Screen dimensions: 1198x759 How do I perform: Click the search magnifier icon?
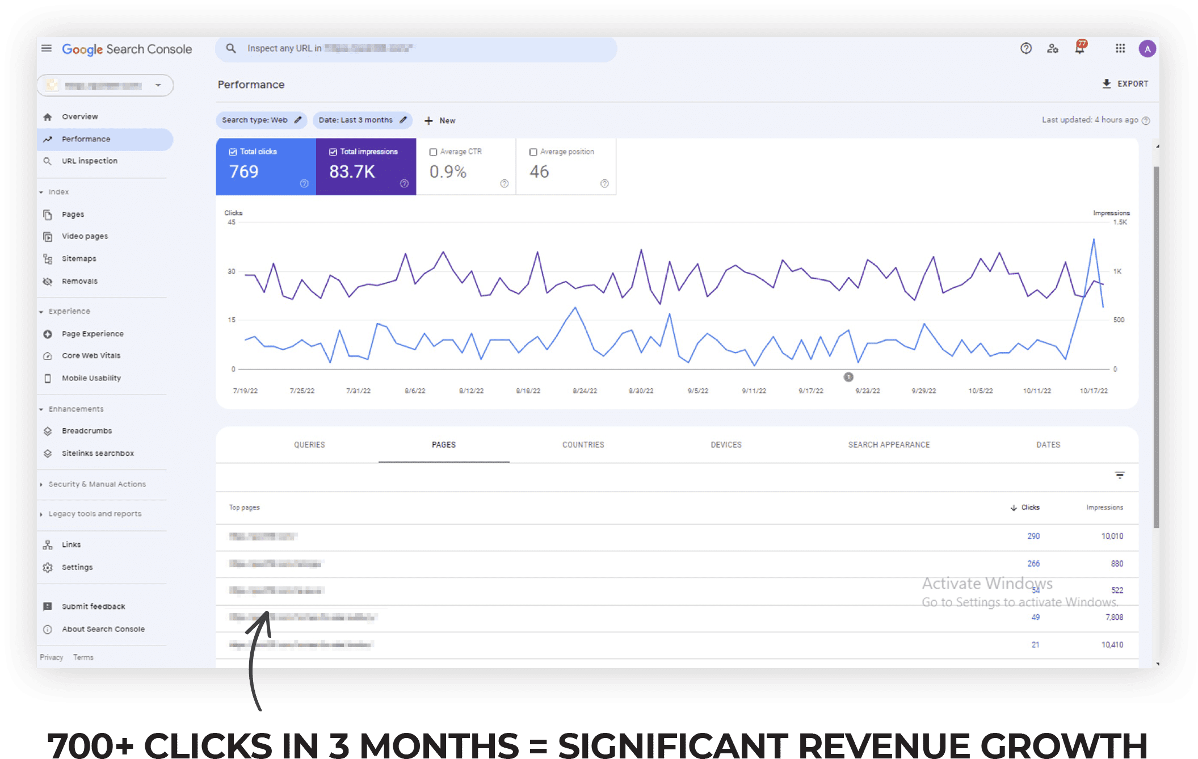coord(231,48)
